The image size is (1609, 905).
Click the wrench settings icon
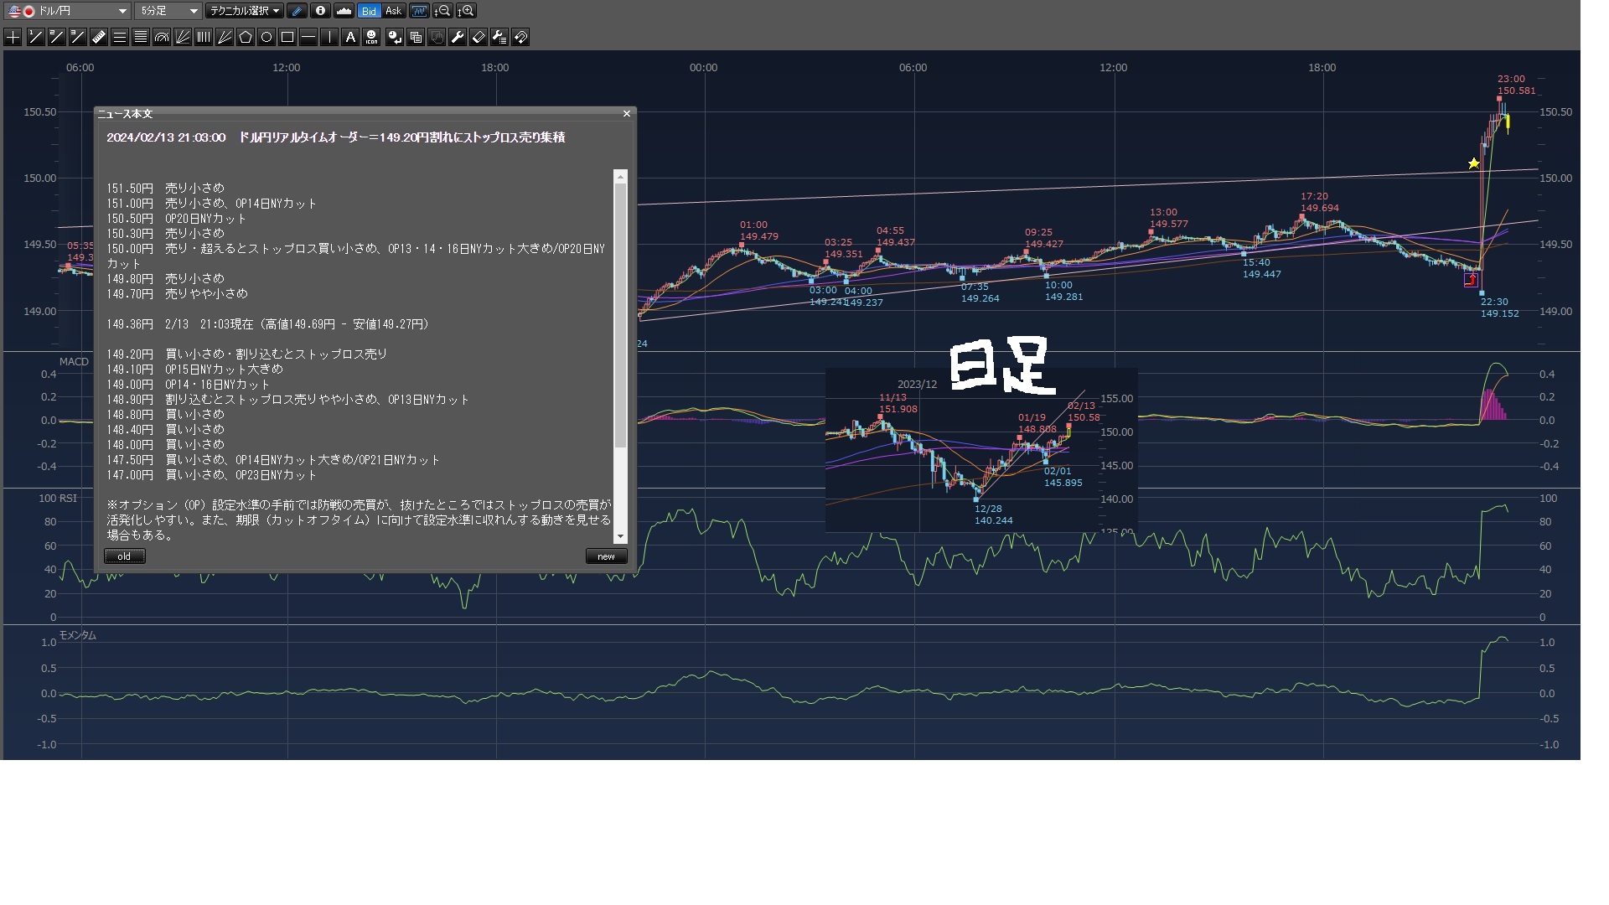[x=458, y=37]
